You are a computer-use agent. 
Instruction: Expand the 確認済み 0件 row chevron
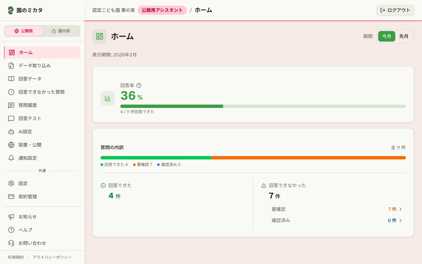pyautogui.click(x=401, y=220)
